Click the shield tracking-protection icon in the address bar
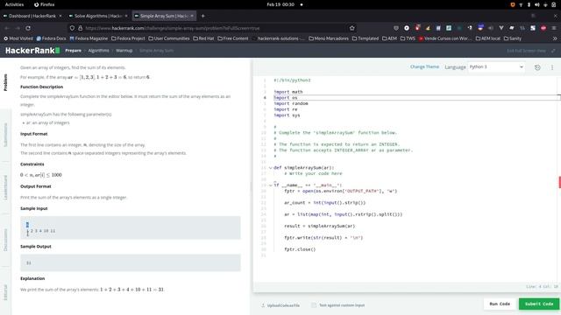Screen dimensions: 561x315 coord(72,28)
